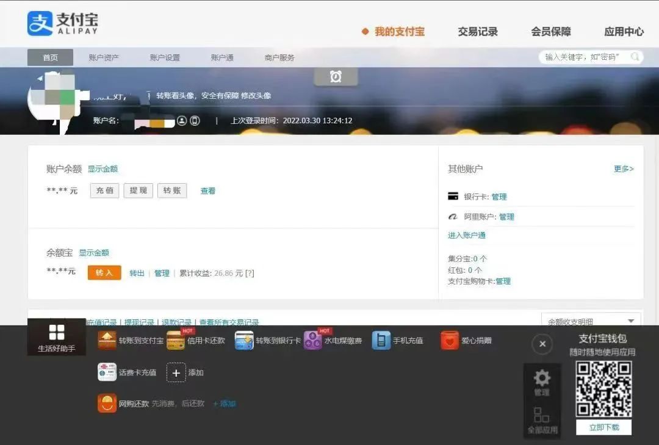
Task: Open the 网购还款 icon
Action: (x=107, y=403)
